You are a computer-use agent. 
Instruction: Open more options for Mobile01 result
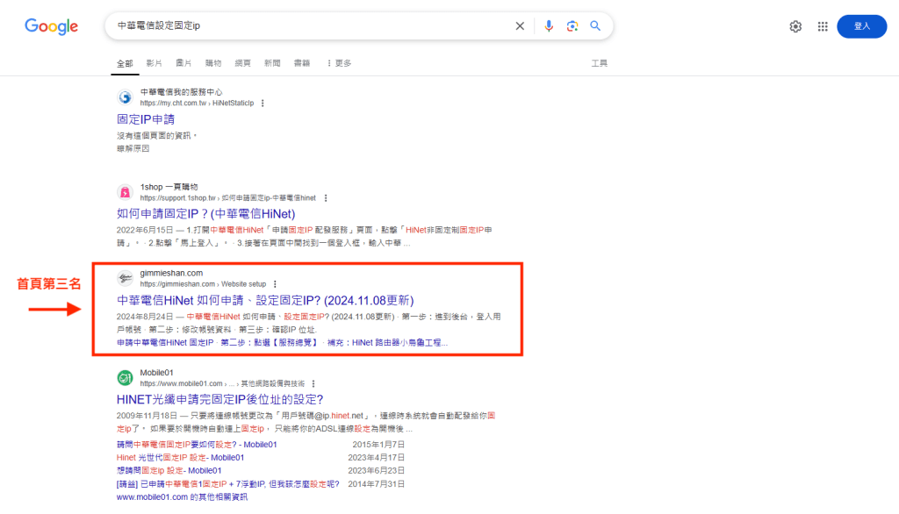(x=313, y=384)
